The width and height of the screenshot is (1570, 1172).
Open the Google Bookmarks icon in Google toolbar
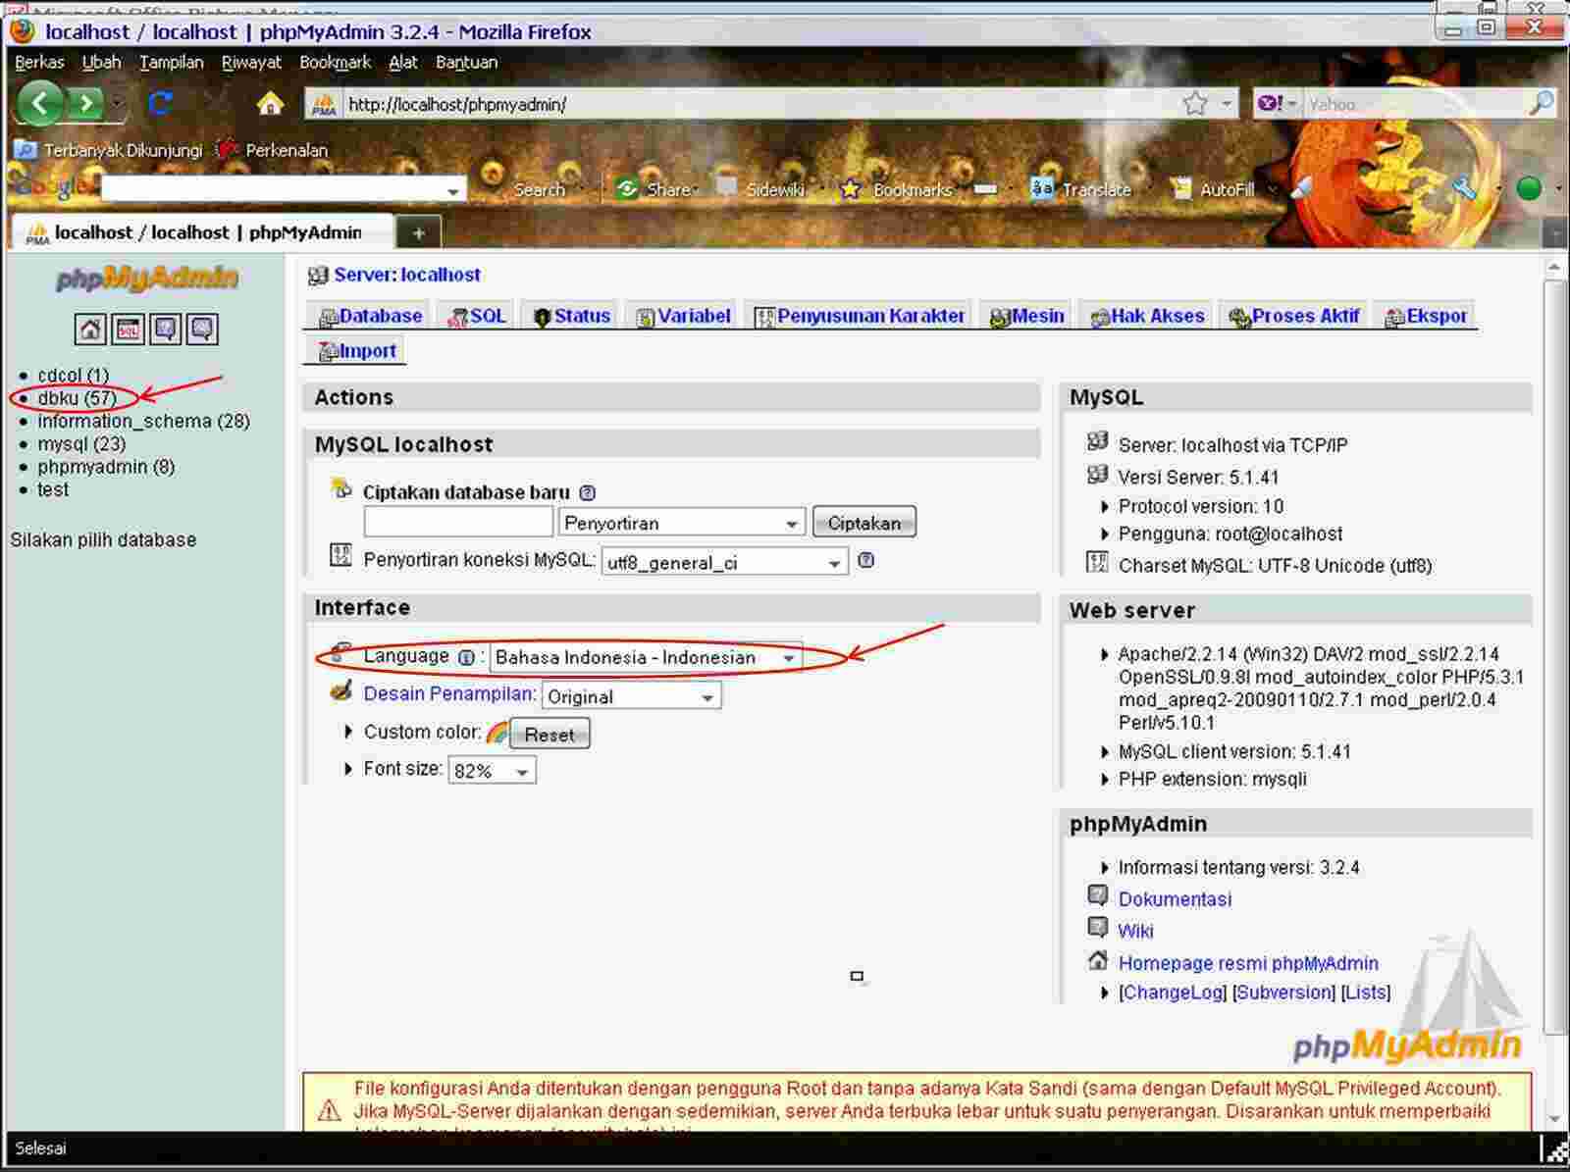pyautogui.click(x=850, y=189)
